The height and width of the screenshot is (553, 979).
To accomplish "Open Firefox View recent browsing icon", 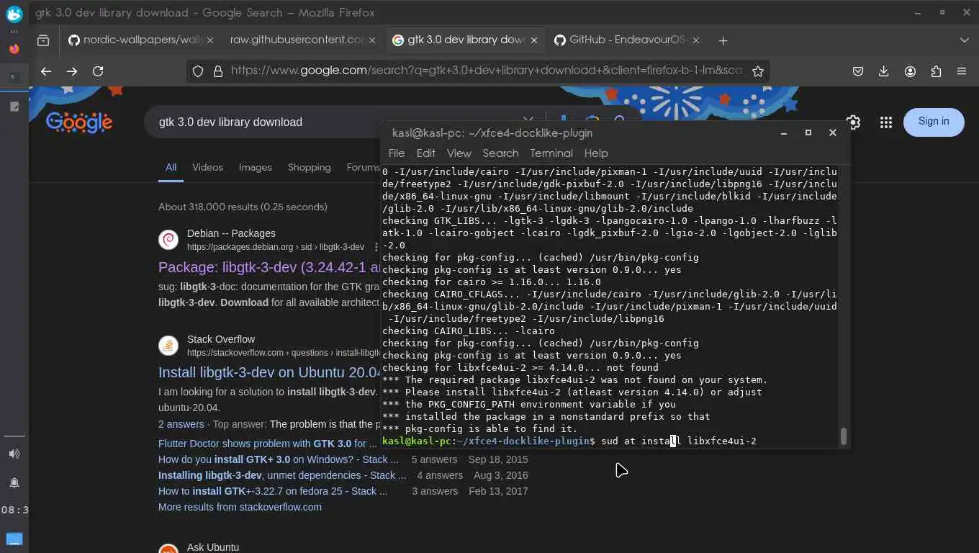I will [x=43, y=40].
